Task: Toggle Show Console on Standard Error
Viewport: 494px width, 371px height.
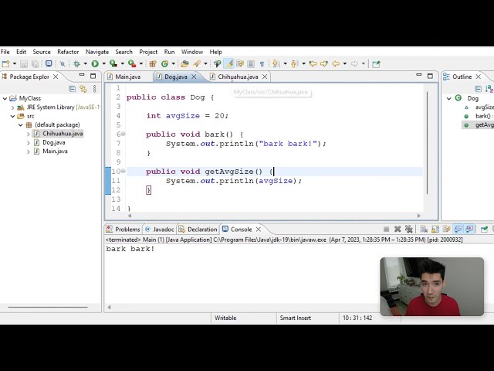Action: (469, 230)
